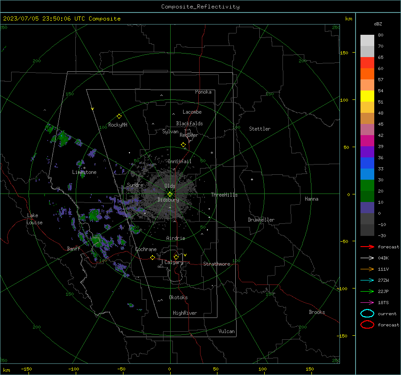Click the 42 dBZ magenta color swatch

click(x=367, y=141)
